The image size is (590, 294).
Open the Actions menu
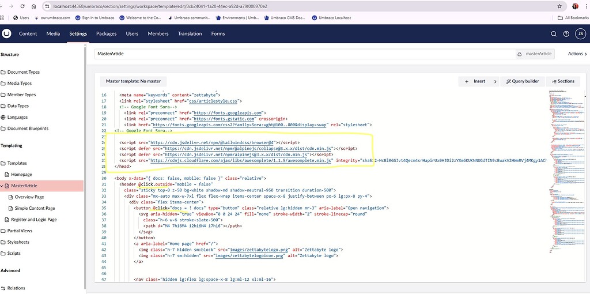click(x=577, y=54)
